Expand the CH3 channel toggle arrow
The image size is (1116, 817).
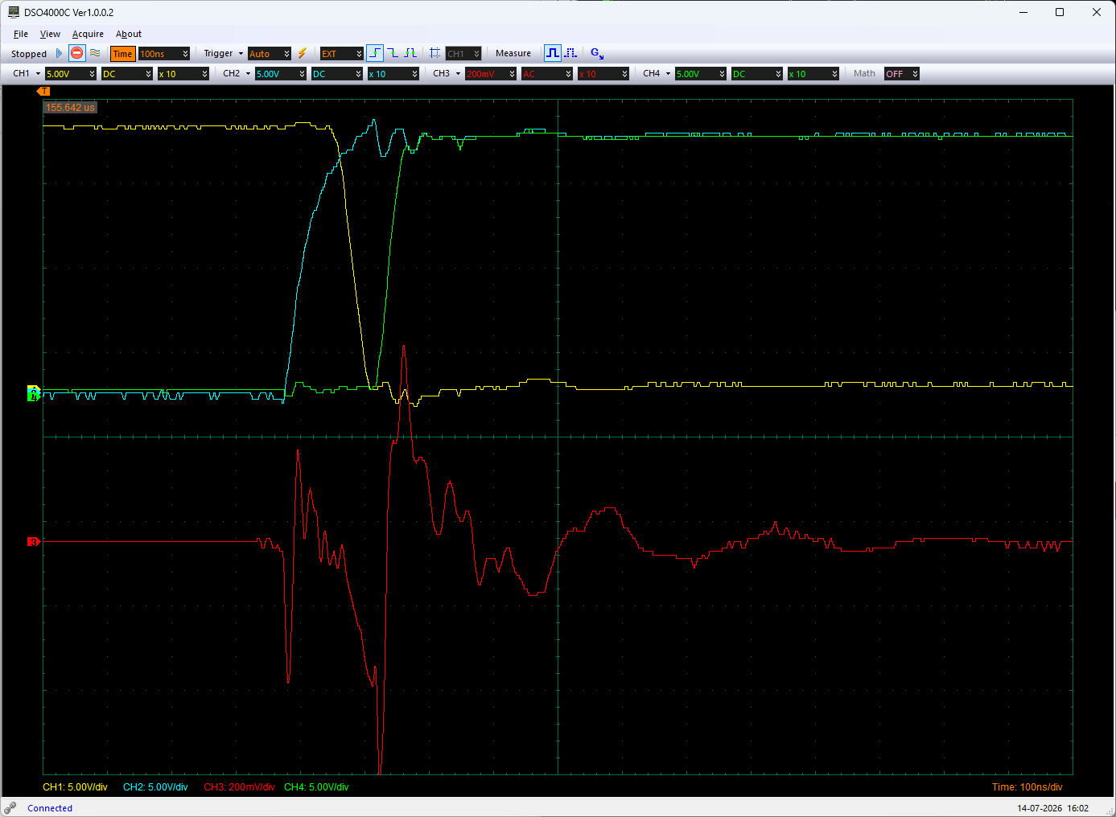[458, 74]
